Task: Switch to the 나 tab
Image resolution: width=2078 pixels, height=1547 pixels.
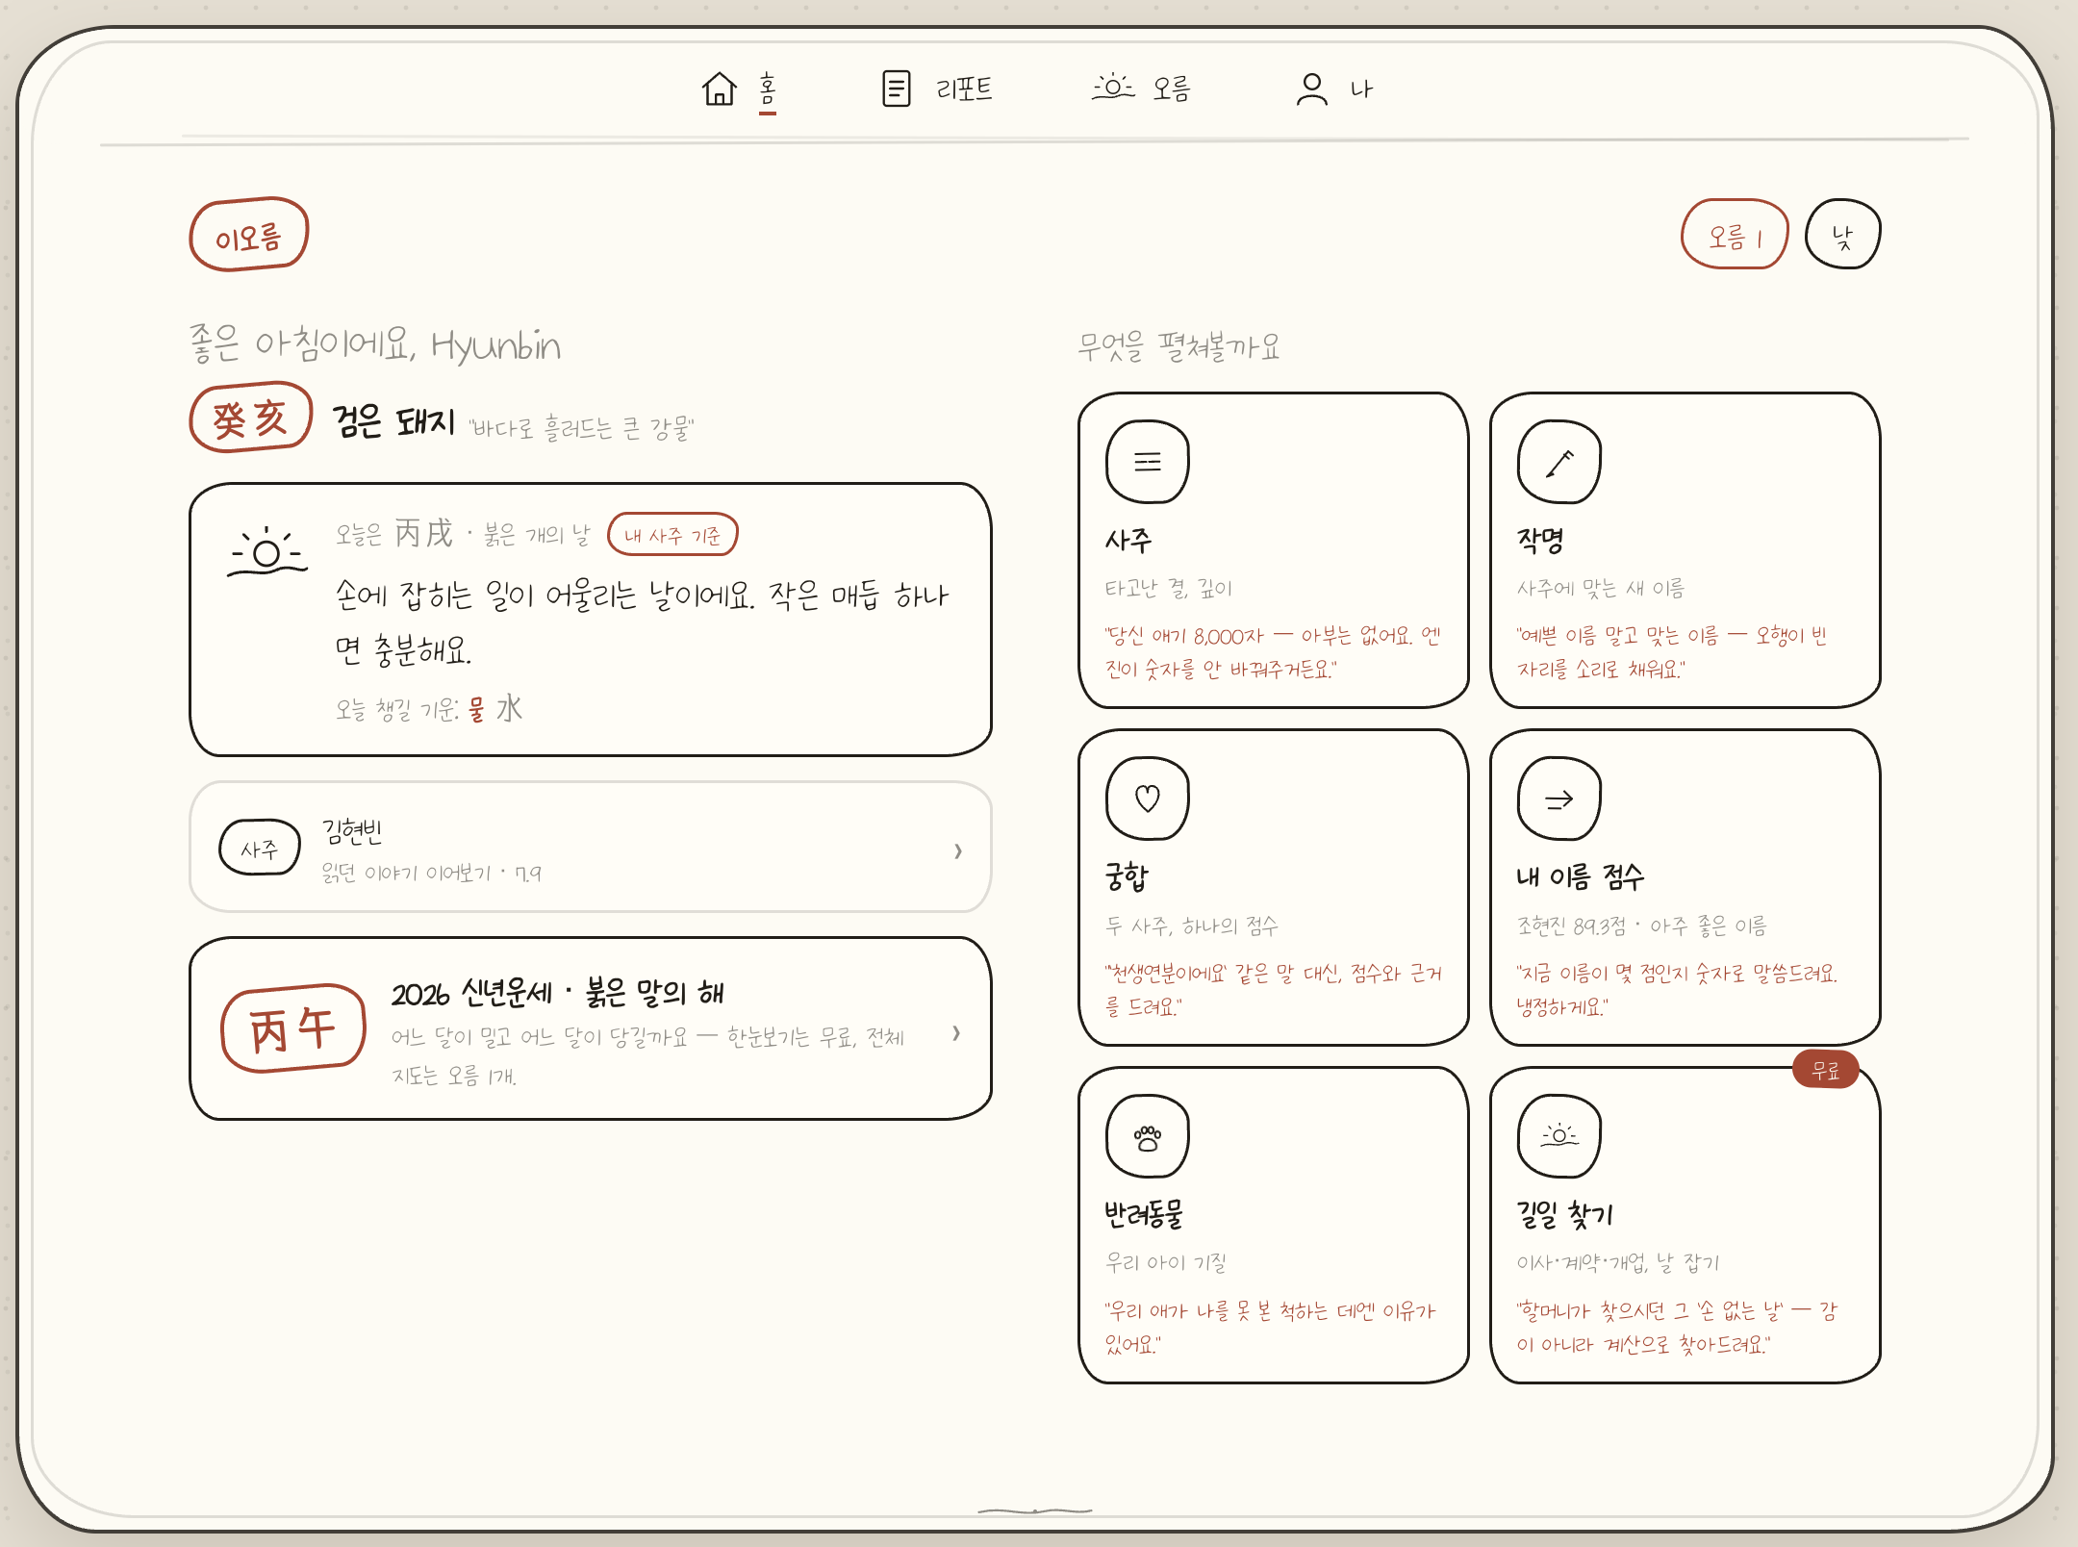Action: (1361, 89)
